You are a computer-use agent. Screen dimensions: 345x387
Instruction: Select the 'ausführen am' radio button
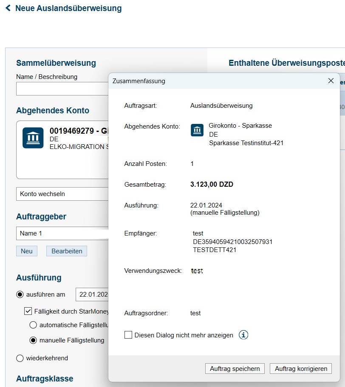point(20,294)
